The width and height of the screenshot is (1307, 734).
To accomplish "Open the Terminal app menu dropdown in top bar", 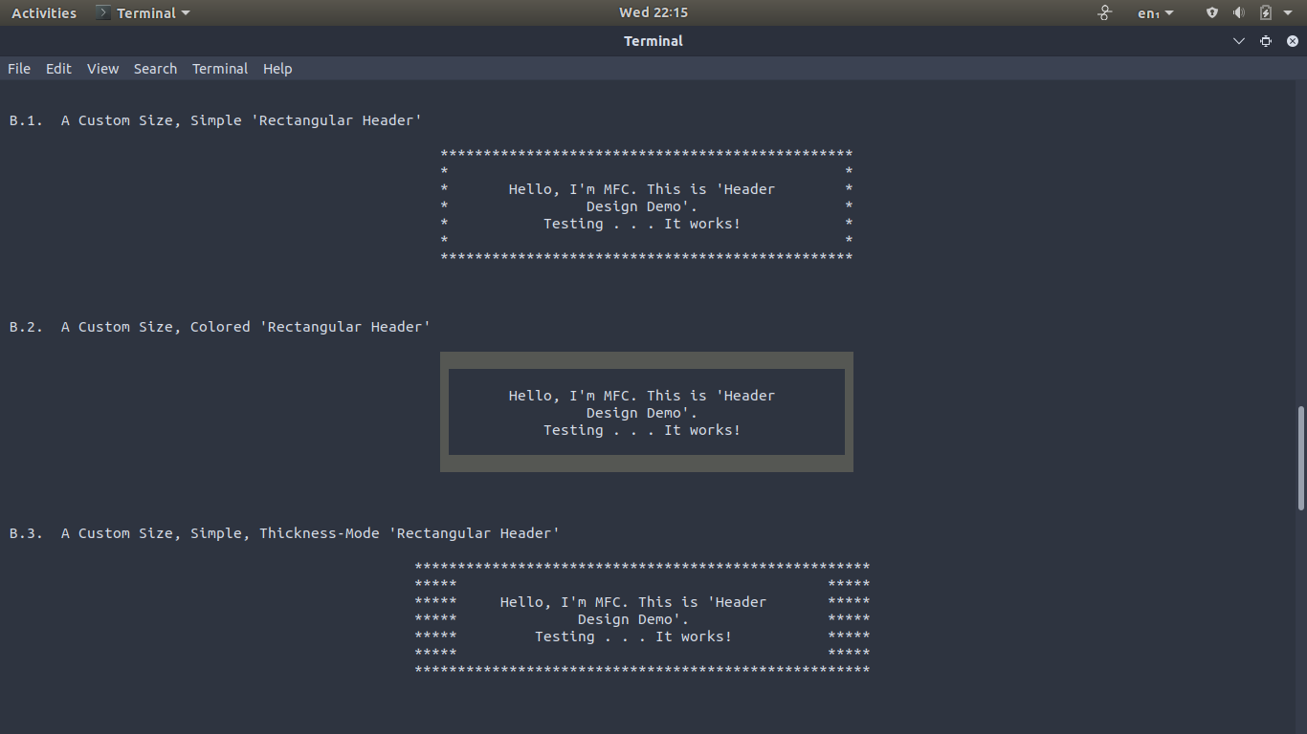I will [x=144, y=12].
